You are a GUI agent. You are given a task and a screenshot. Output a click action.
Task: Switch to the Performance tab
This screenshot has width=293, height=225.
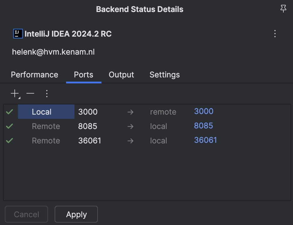point(35,75)
